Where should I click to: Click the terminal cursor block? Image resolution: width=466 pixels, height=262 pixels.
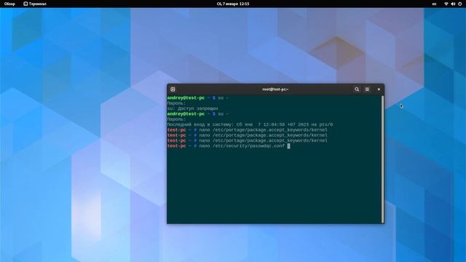[288, 146]
